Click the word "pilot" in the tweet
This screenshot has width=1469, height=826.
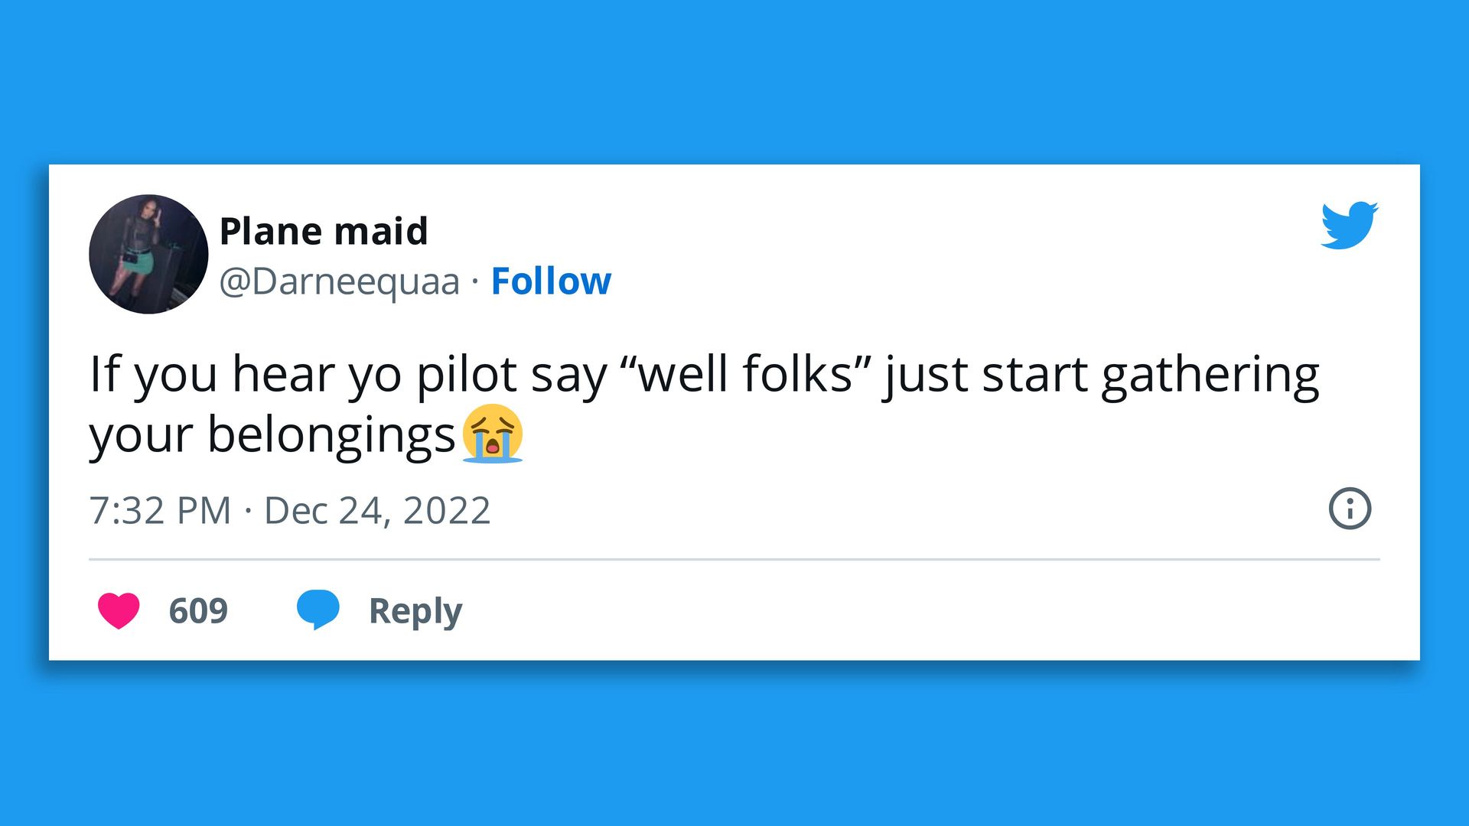click(x=467, y=375)
